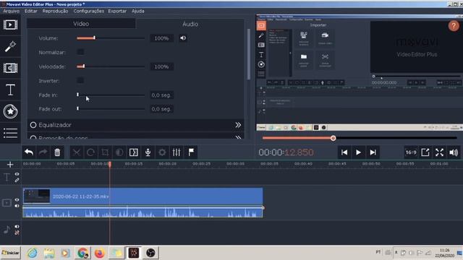Click the preview seek bar handle
The width and height of the screenshot is (463, 260).
pyautogui.click(x=333, y=138)
